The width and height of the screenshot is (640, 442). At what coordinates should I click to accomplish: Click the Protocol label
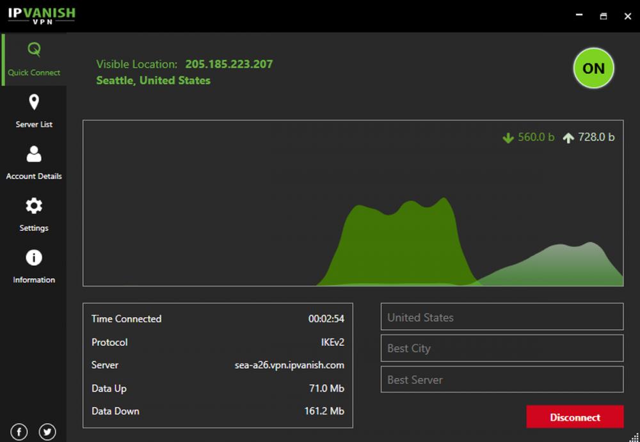pos(109,342)
